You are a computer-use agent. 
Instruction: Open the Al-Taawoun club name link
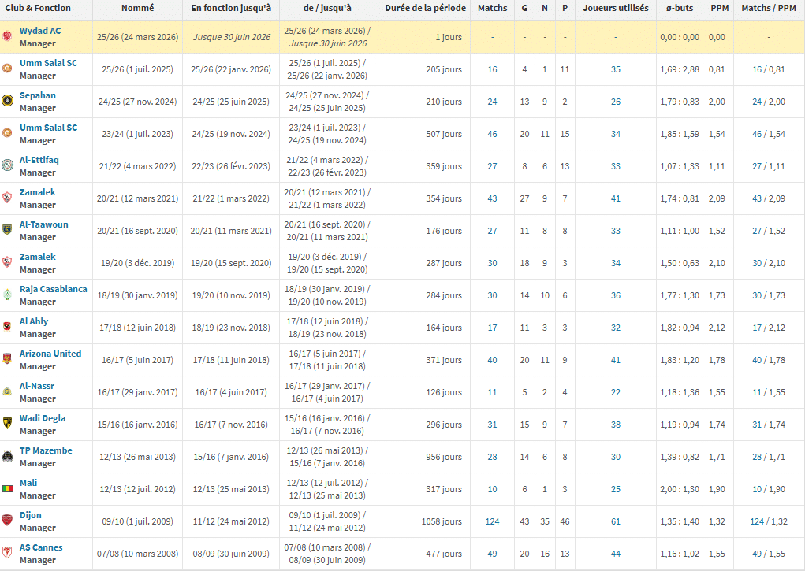[43, 224]
